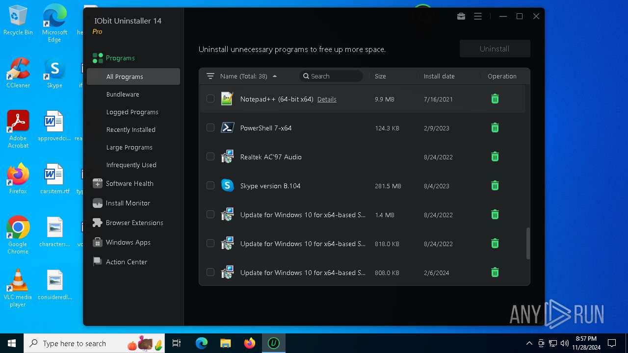
Task: Click IObit Uninstaller taskbar icon
Action: pos(273,343)
